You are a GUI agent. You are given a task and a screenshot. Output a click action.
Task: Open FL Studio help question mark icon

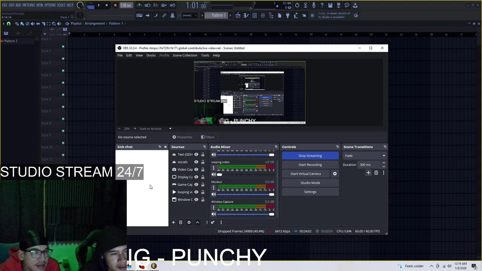click(x=322, y=5)
